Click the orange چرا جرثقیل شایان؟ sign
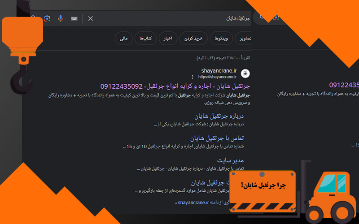Image resolution: width=359 pixels, height=224 pixels. coord(263,191)
